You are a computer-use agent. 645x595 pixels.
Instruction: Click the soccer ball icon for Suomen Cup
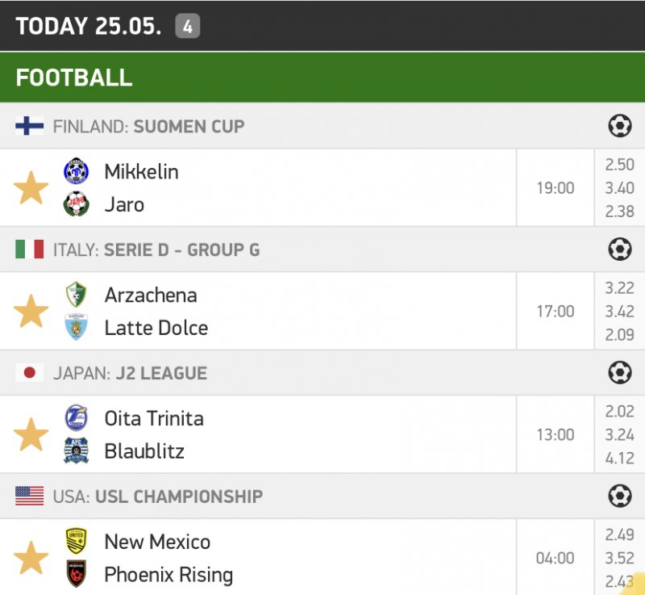click(619, 126)
